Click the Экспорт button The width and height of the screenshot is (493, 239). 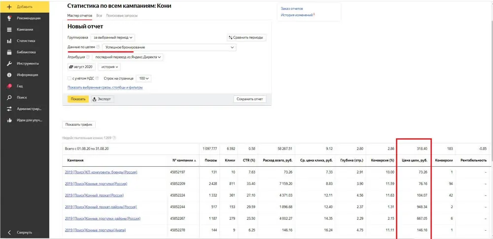(x=103, y=99)
